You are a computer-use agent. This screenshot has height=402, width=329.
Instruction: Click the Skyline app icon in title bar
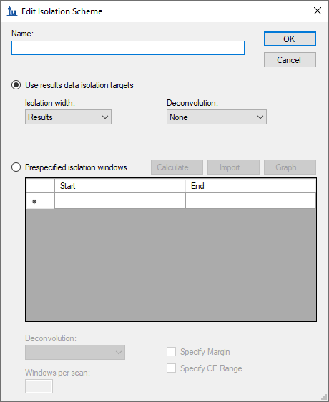[x=12, y=11]
